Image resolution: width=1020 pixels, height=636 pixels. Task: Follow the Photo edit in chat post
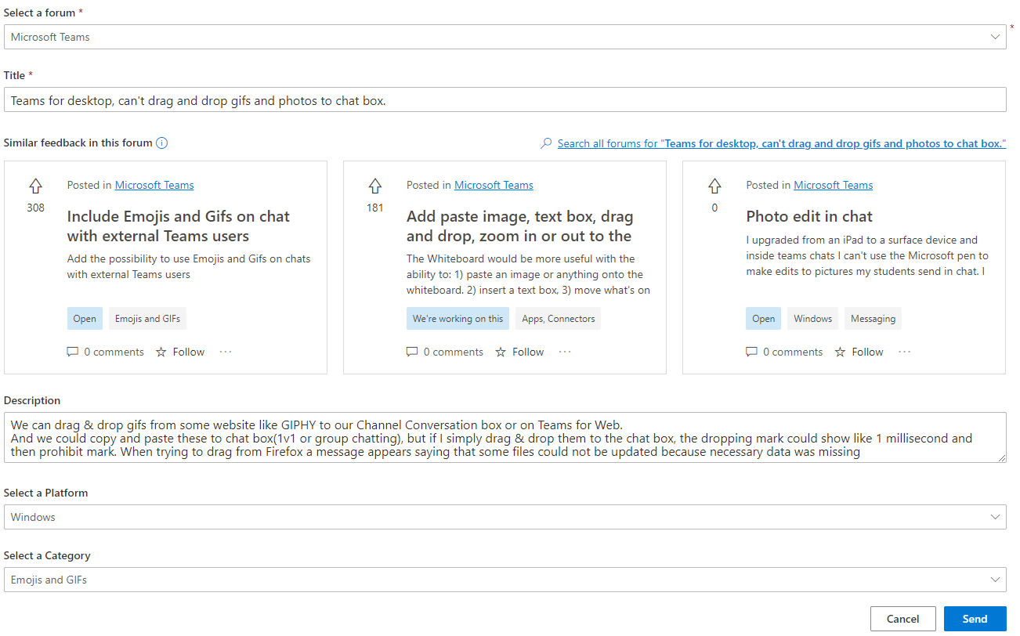859,352
